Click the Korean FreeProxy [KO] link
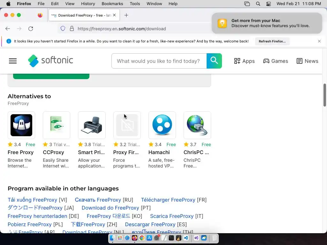327x245 pixels. coord(108,216)
